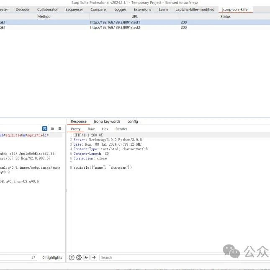Switch to the Sequencer tab
The width and height of the screenshot is (270, 270).
pos(74,10)
